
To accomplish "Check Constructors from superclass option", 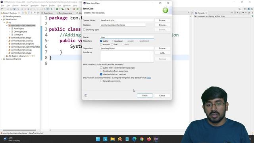I will [101, 71].
